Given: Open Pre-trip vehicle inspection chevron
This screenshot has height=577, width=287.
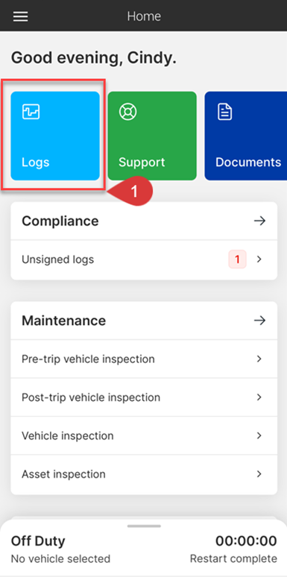Looking at the screenshot, I should pyautogui.click(x=259, y=359).
